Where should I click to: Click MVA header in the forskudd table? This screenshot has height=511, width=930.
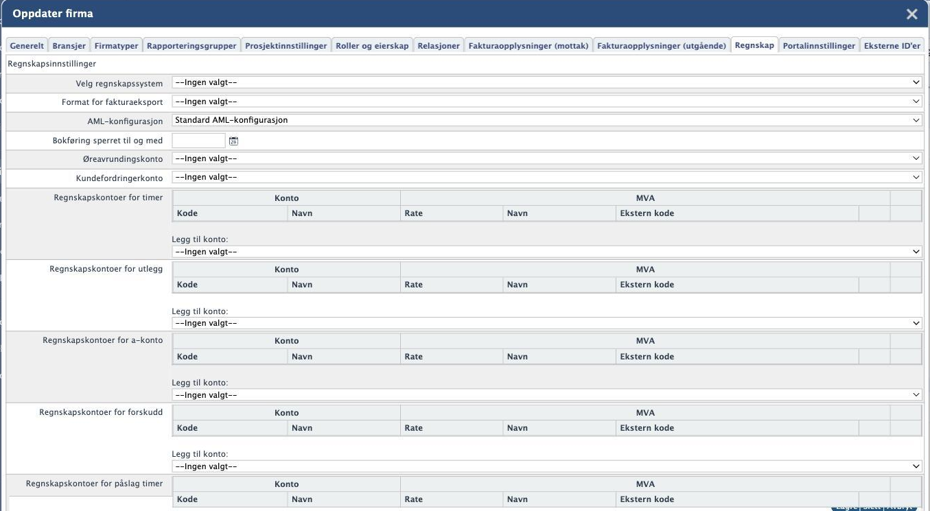(645, 413)
